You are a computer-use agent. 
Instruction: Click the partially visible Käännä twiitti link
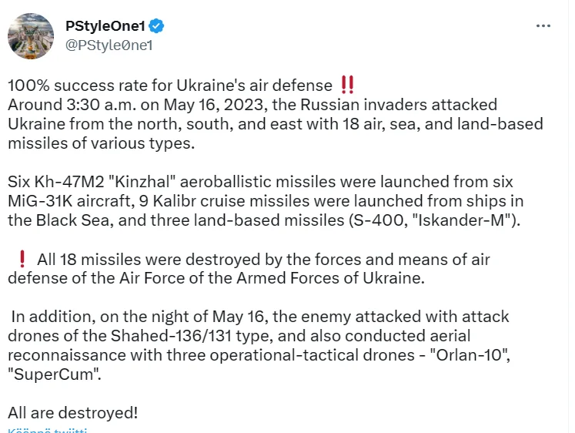click(48, 430)
